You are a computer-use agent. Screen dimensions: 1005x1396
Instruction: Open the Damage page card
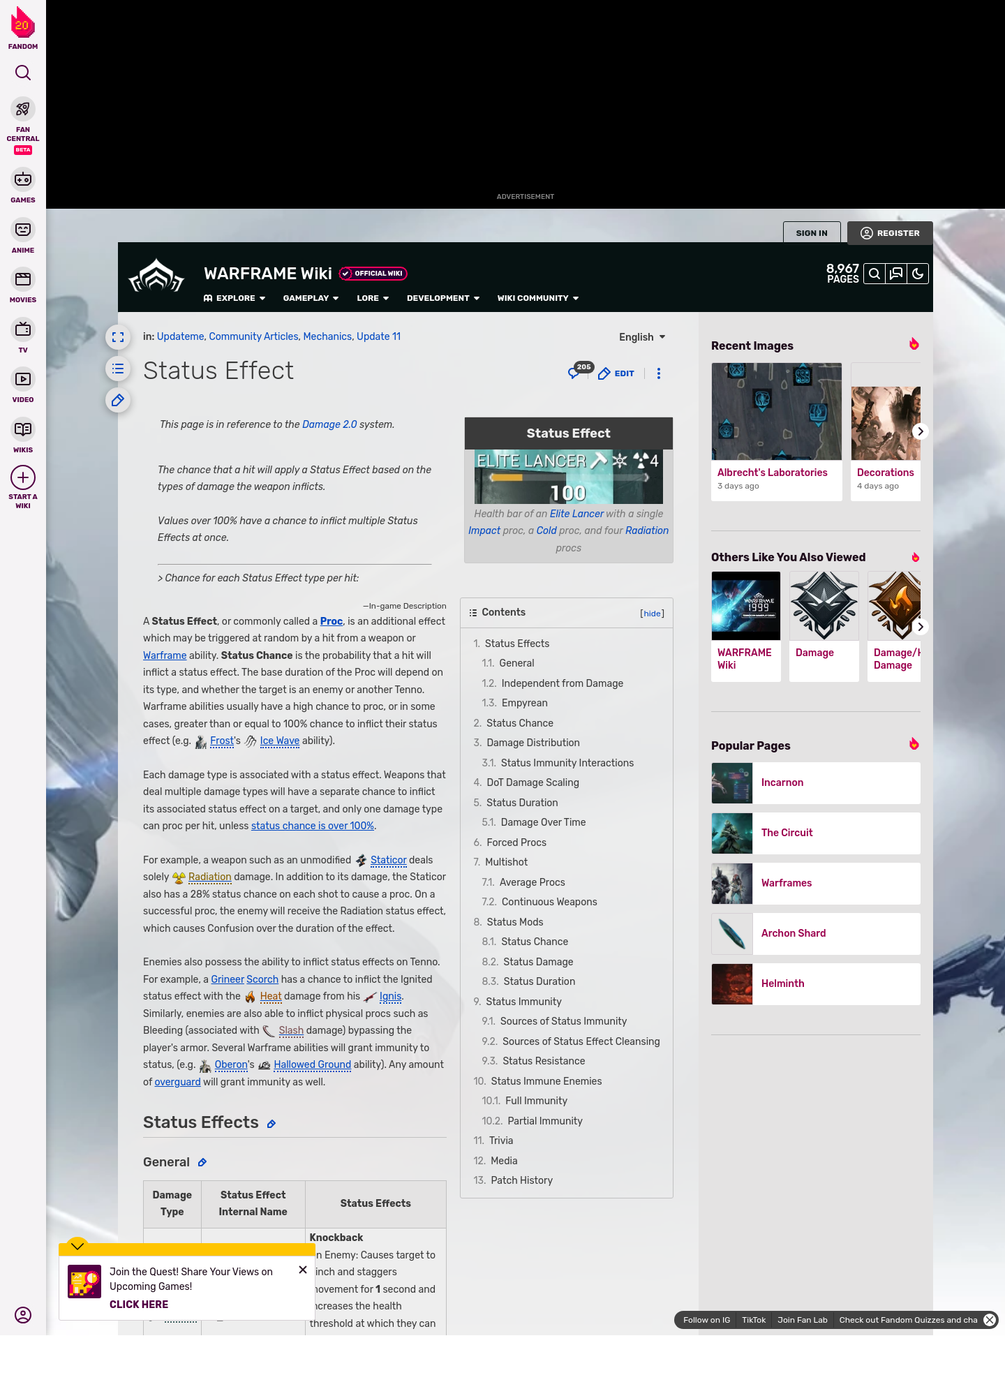(824, 626)
